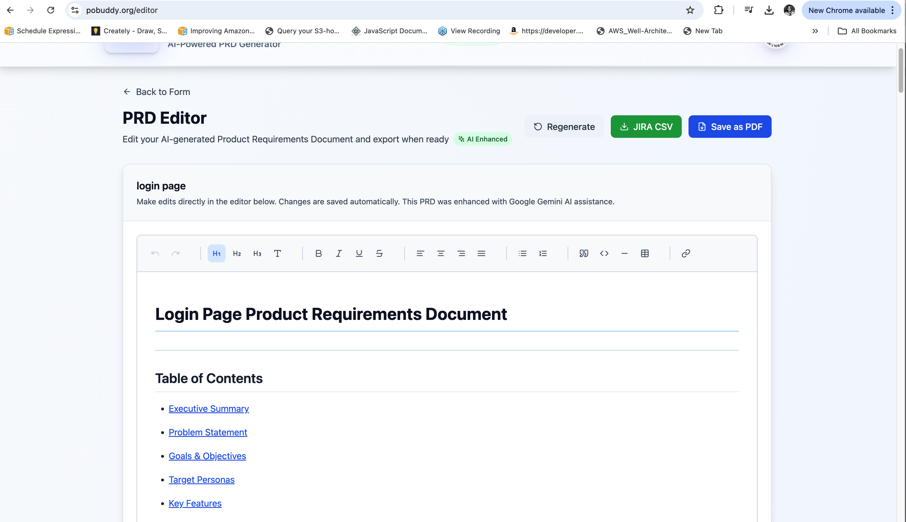The width and height of the screenshot is (906, 522).
Task: Toggle Heading 1 formatting button
Action: tap(216, 253)
